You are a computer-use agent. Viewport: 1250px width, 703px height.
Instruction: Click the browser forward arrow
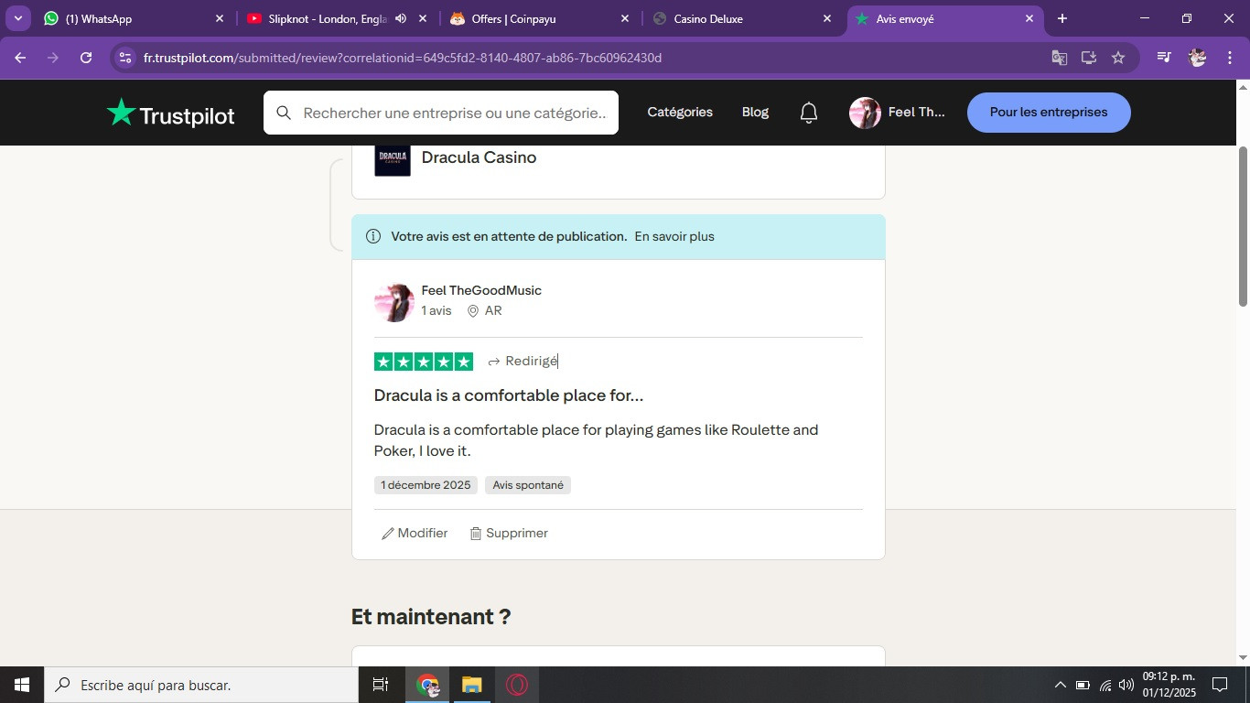coord(53,58)
